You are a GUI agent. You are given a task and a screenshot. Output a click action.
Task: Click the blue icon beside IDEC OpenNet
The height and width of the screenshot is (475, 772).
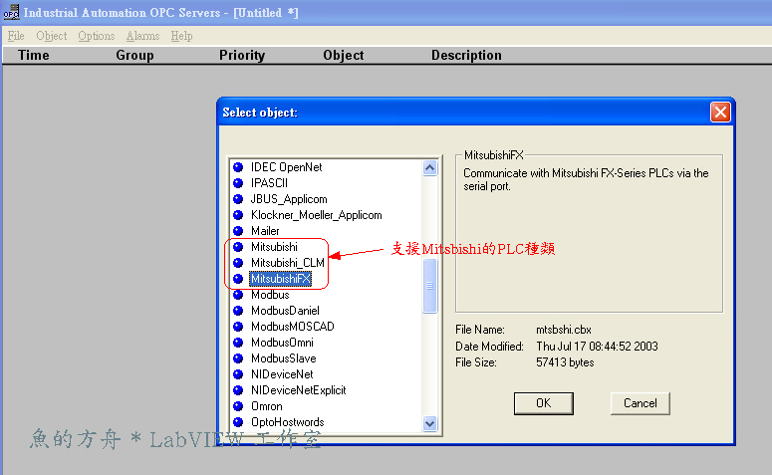pos(238,167)
